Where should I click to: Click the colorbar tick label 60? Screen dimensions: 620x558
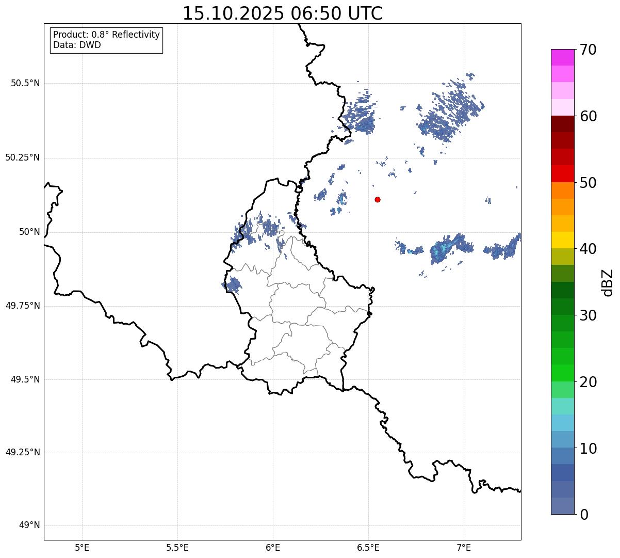click(588, 116)
